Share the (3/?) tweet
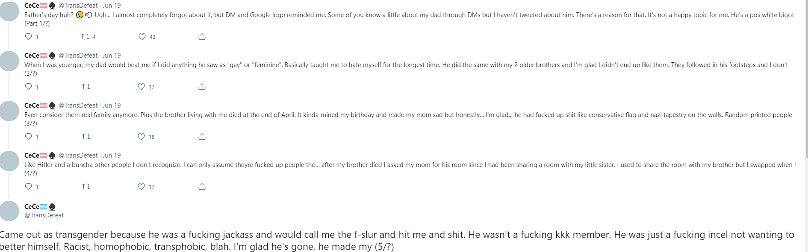Viewport: 808px width, 252px height. 202,137
